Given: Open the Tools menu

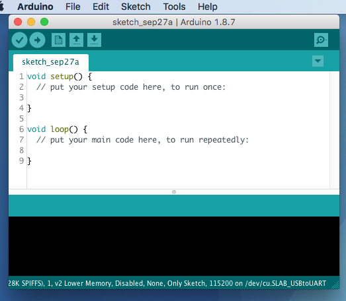Looking at the screenshot, I should (x=175, y=7).
